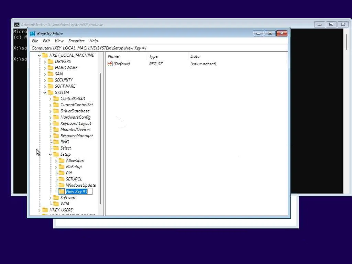The height and width of the screenshot is (264, 352).
Task: Collapse the Setup key
Action: point(50,154)
